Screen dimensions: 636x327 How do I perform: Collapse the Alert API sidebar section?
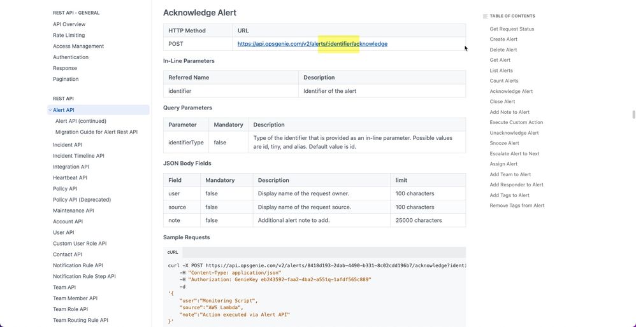[x=50, y=110]
